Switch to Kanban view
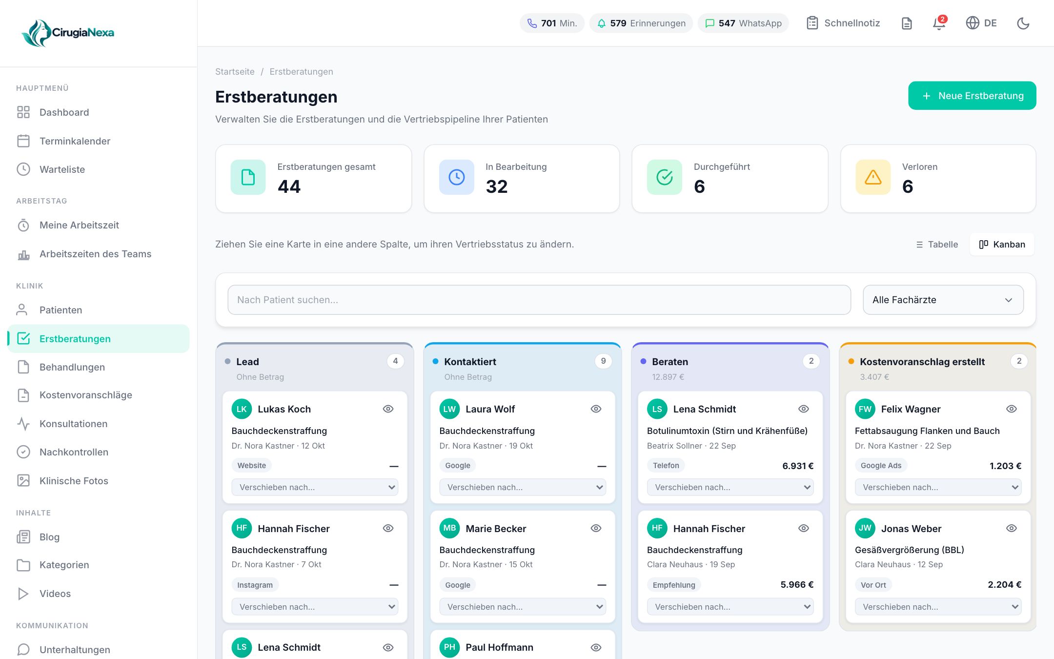1054x659 pixels. [x=1002, y=245]
